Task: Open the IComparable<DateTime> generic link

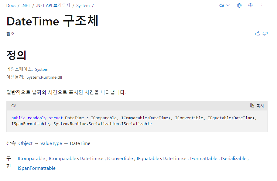Action: 76,159
